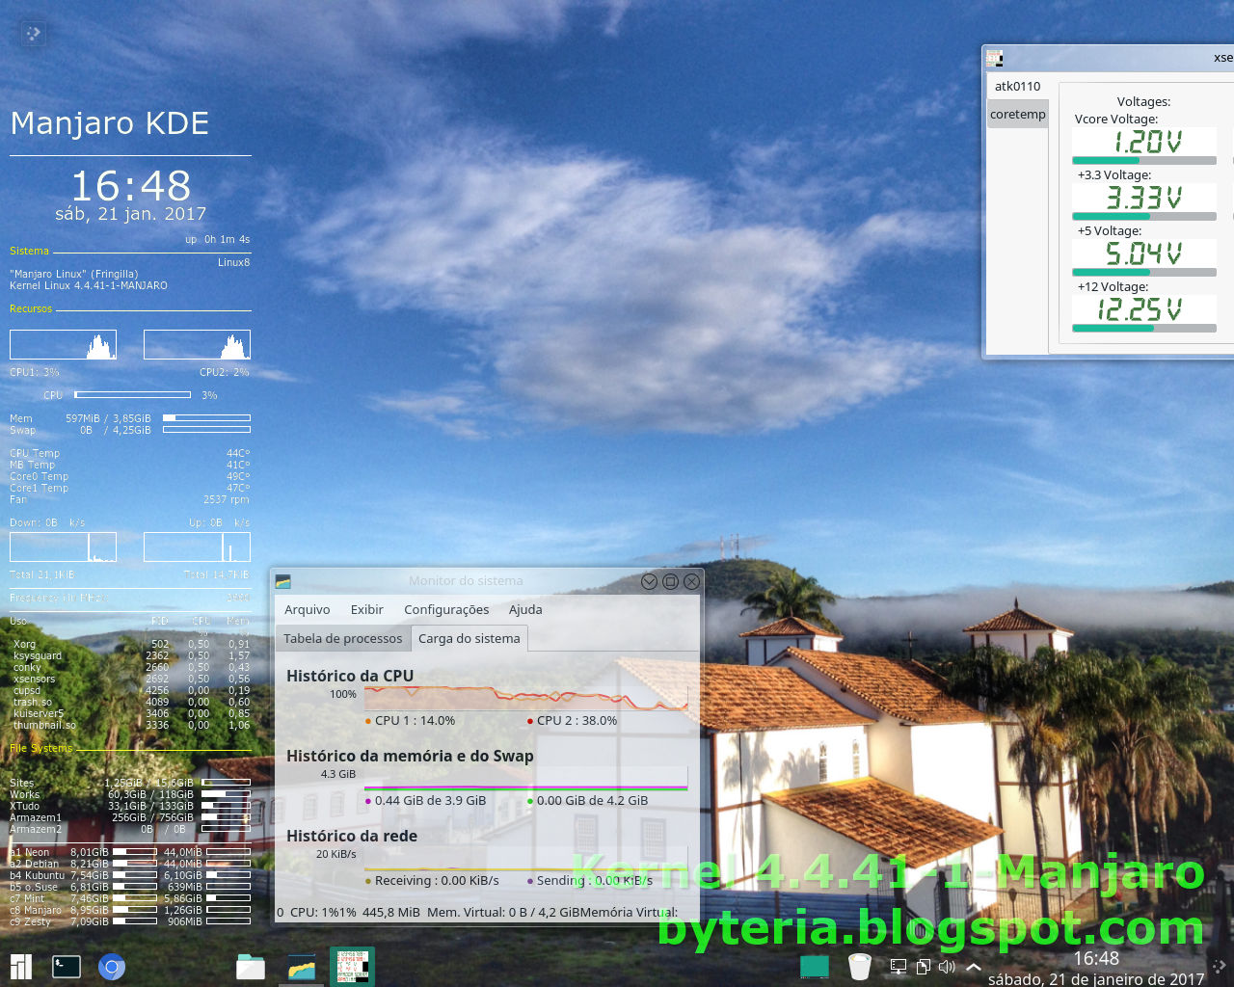This screenshot has width=1234, height=987.
Task: Switch to System Monitor taskbar entry
Action: (302, 967)
